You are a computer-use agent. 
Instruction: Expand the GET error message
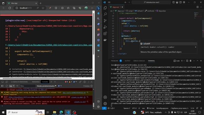click(x=4, y=97)
